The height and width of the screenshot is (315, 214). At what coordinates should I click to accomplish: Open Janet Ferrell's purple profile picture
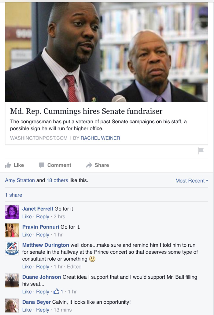tap(12, 212)
